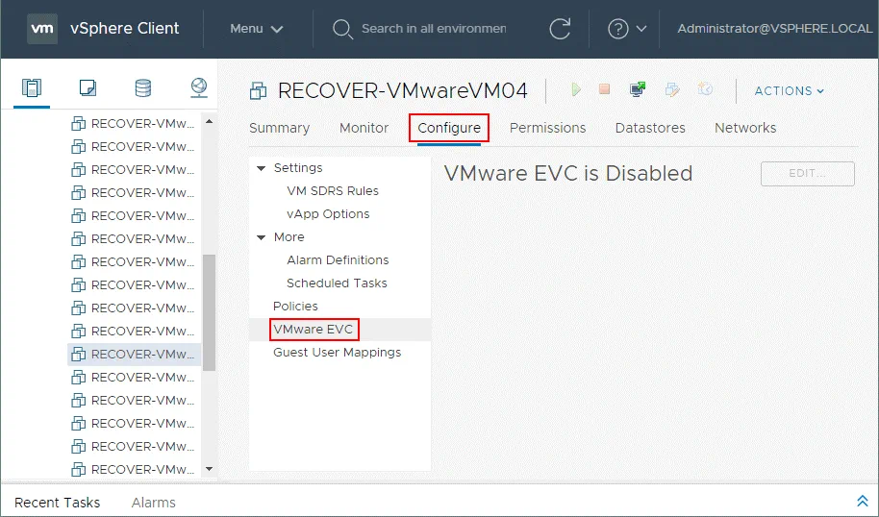Switch to VMs and Templates view icon
The image size is (879, 517).
[x=88, y=88]
